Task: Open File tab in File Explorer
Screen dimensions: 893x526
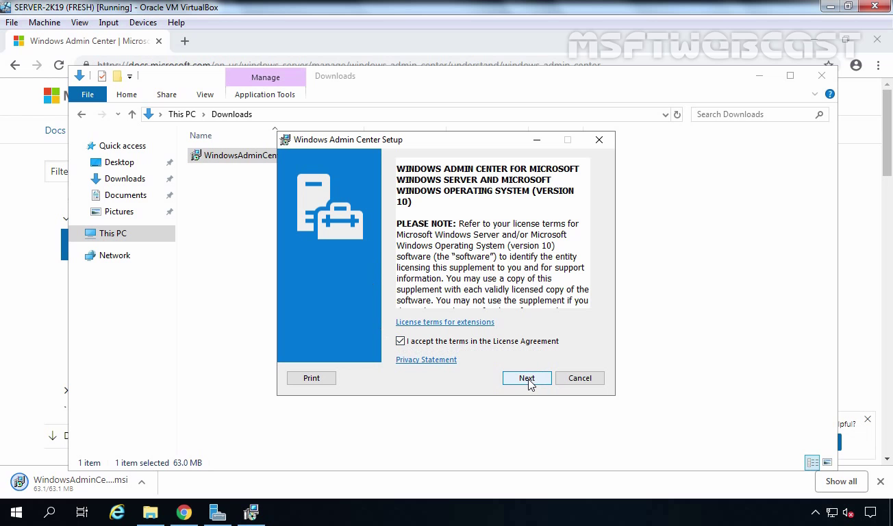Action: 88,95
